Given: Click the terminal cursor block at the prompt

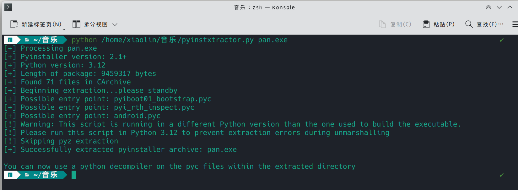Looking at the screenshot, I should click(74, 175).
